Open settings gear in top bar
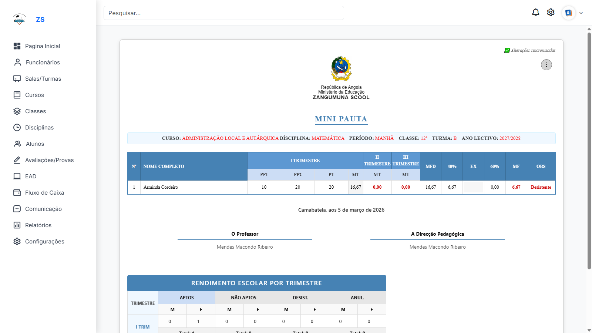592x333 pixels. (551, 13)
